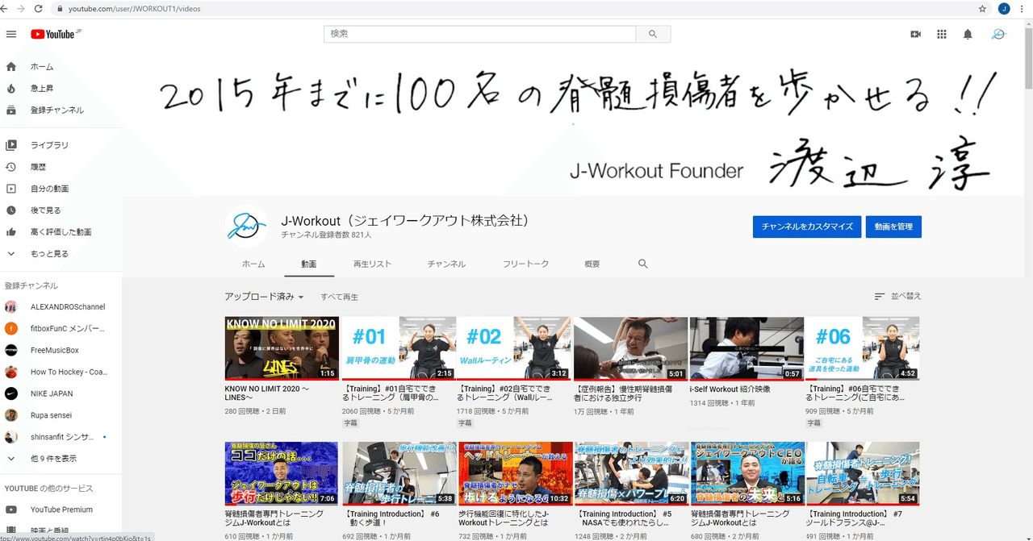
Task: Select the 動画 channel tab
Action: [x=309, y=264]
